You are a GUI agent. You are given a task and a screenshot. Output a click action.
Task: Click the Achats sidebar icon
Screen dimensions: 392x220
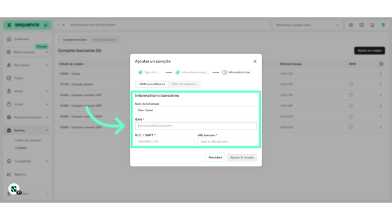pos(9,104)
